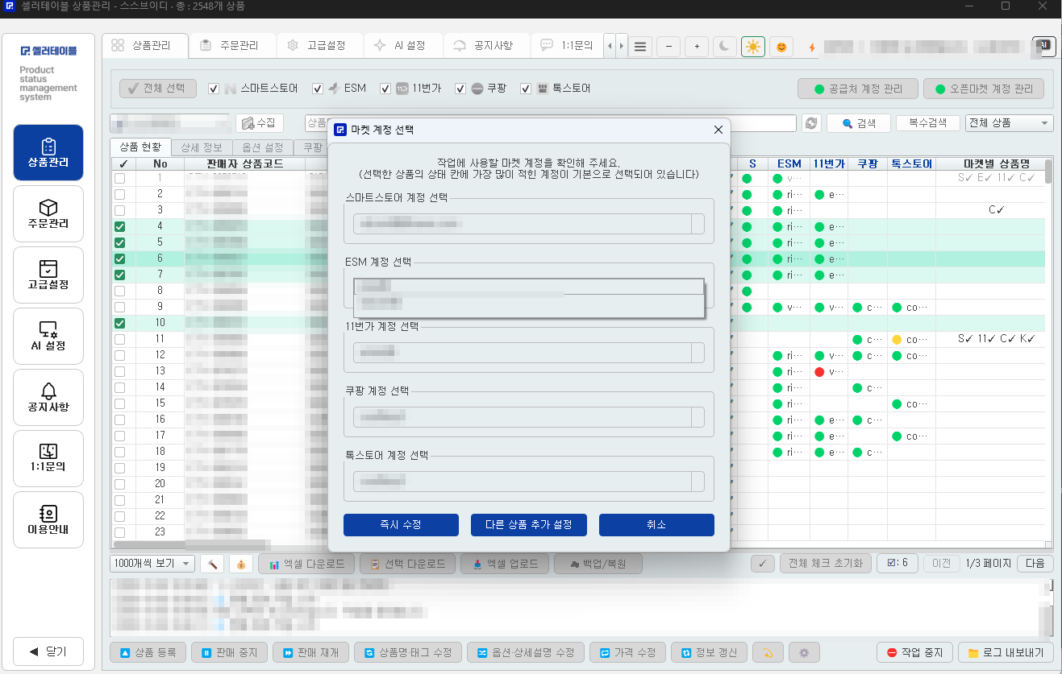Switch to the 옵션 설정 sub-tab

tap(262, 147)
